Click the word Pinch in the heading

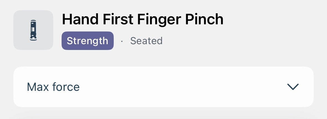[x=204, y=19]
